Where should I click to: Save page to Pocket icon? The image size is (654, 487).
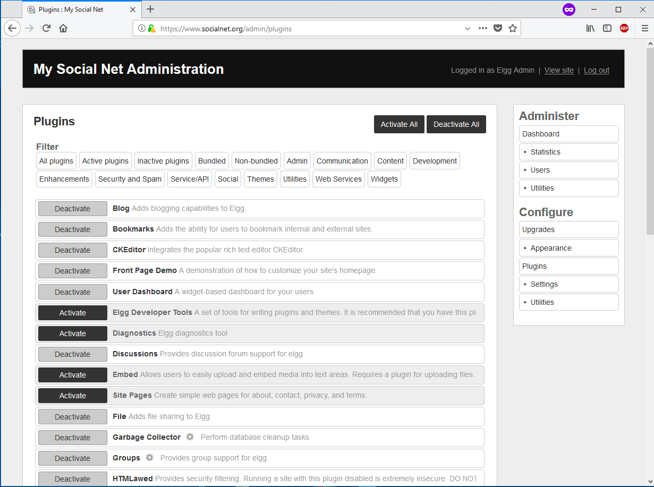click(x=498, y=29)
